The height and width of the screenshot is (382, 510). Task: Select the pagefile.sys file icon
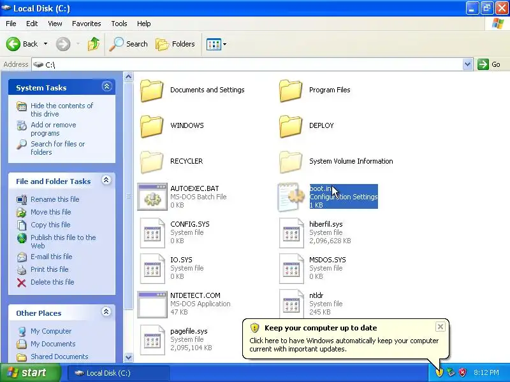[152, 340]
